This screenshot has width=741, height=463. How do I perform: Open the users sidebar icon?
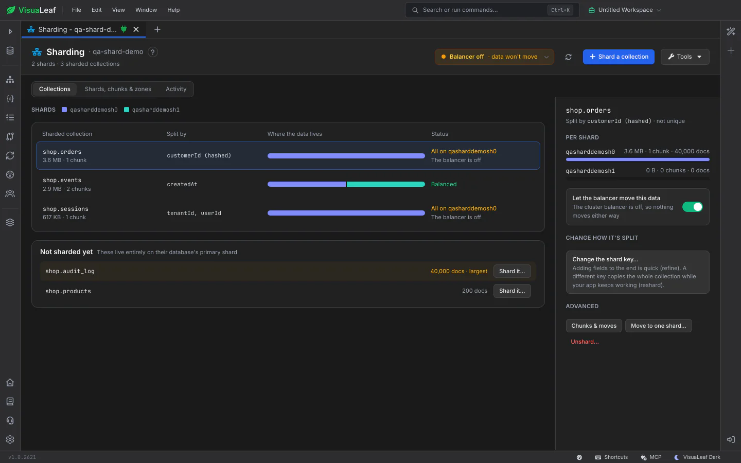tap(10, 193)
